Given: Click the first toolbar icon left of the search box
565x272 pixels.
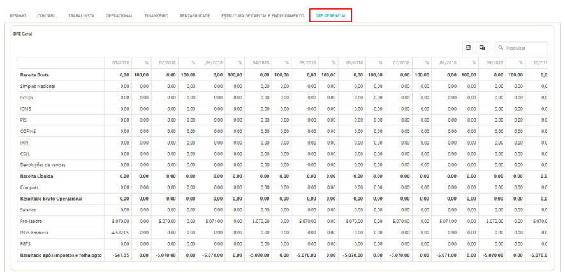Looking at the screenshot, I should (468, 48).
